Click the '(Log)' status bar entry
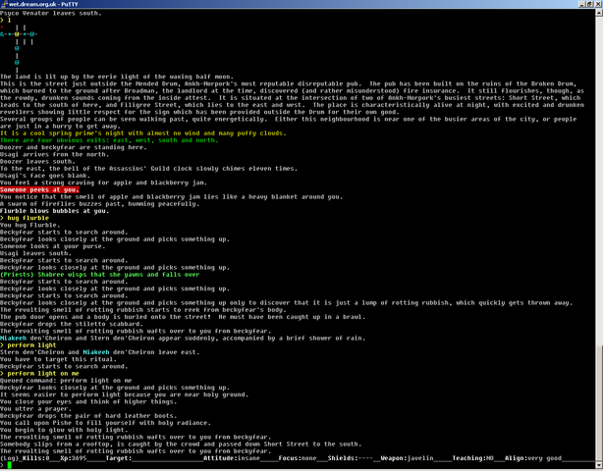 9,458
